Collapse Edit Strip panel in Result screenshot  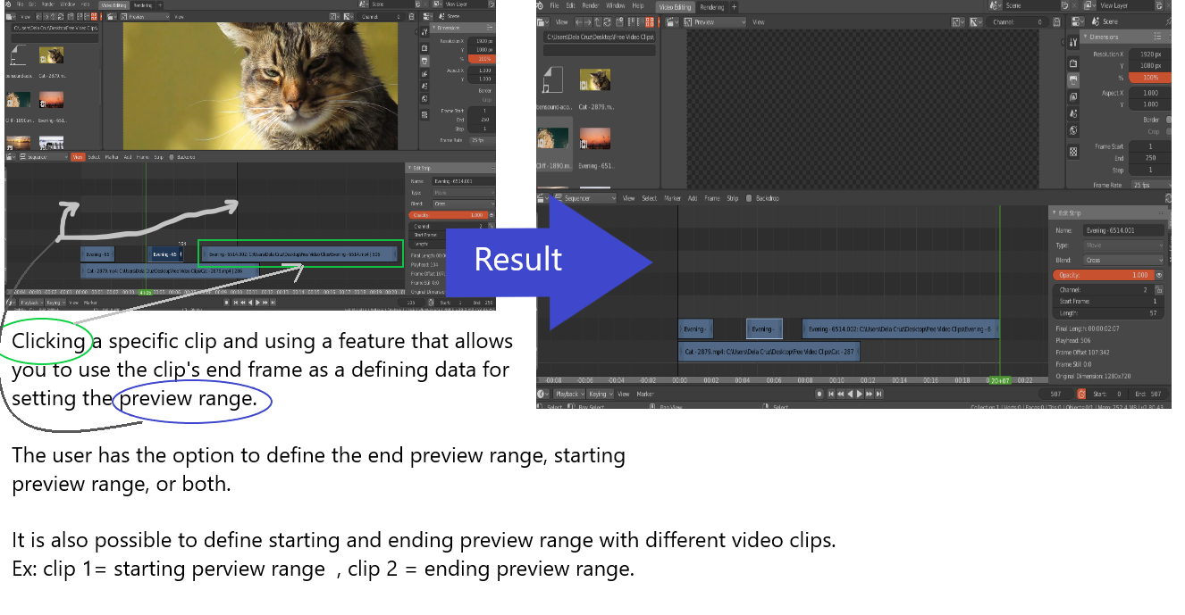pyautogui.click(x=1054, y=212)
